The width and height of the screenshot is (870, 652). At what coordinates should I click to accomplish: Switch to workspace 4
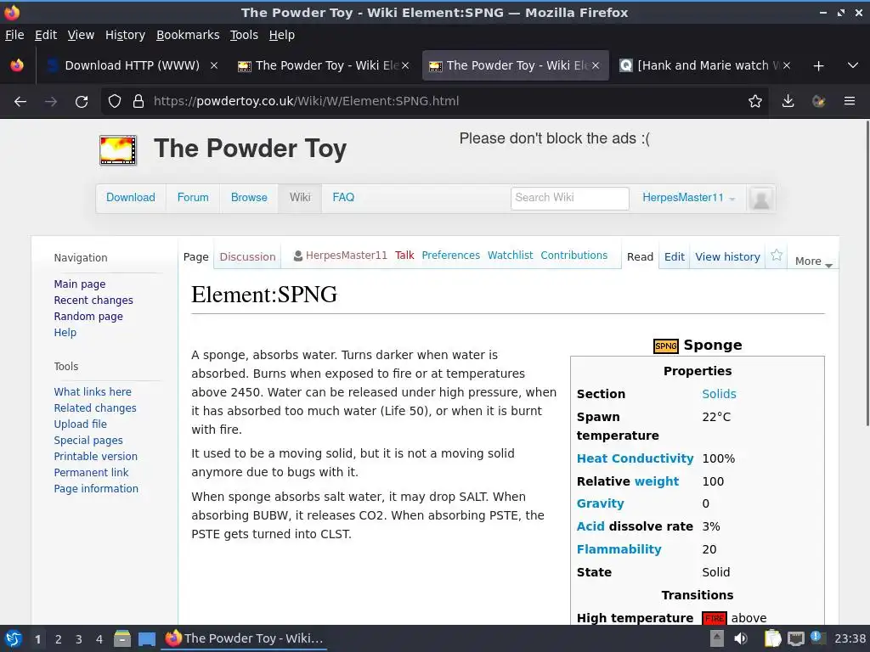pos(99,639)
